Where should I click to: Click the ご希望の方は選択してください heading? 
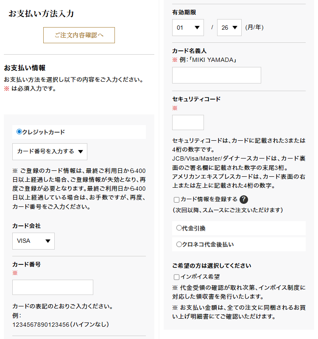click(x=212, y=266)
